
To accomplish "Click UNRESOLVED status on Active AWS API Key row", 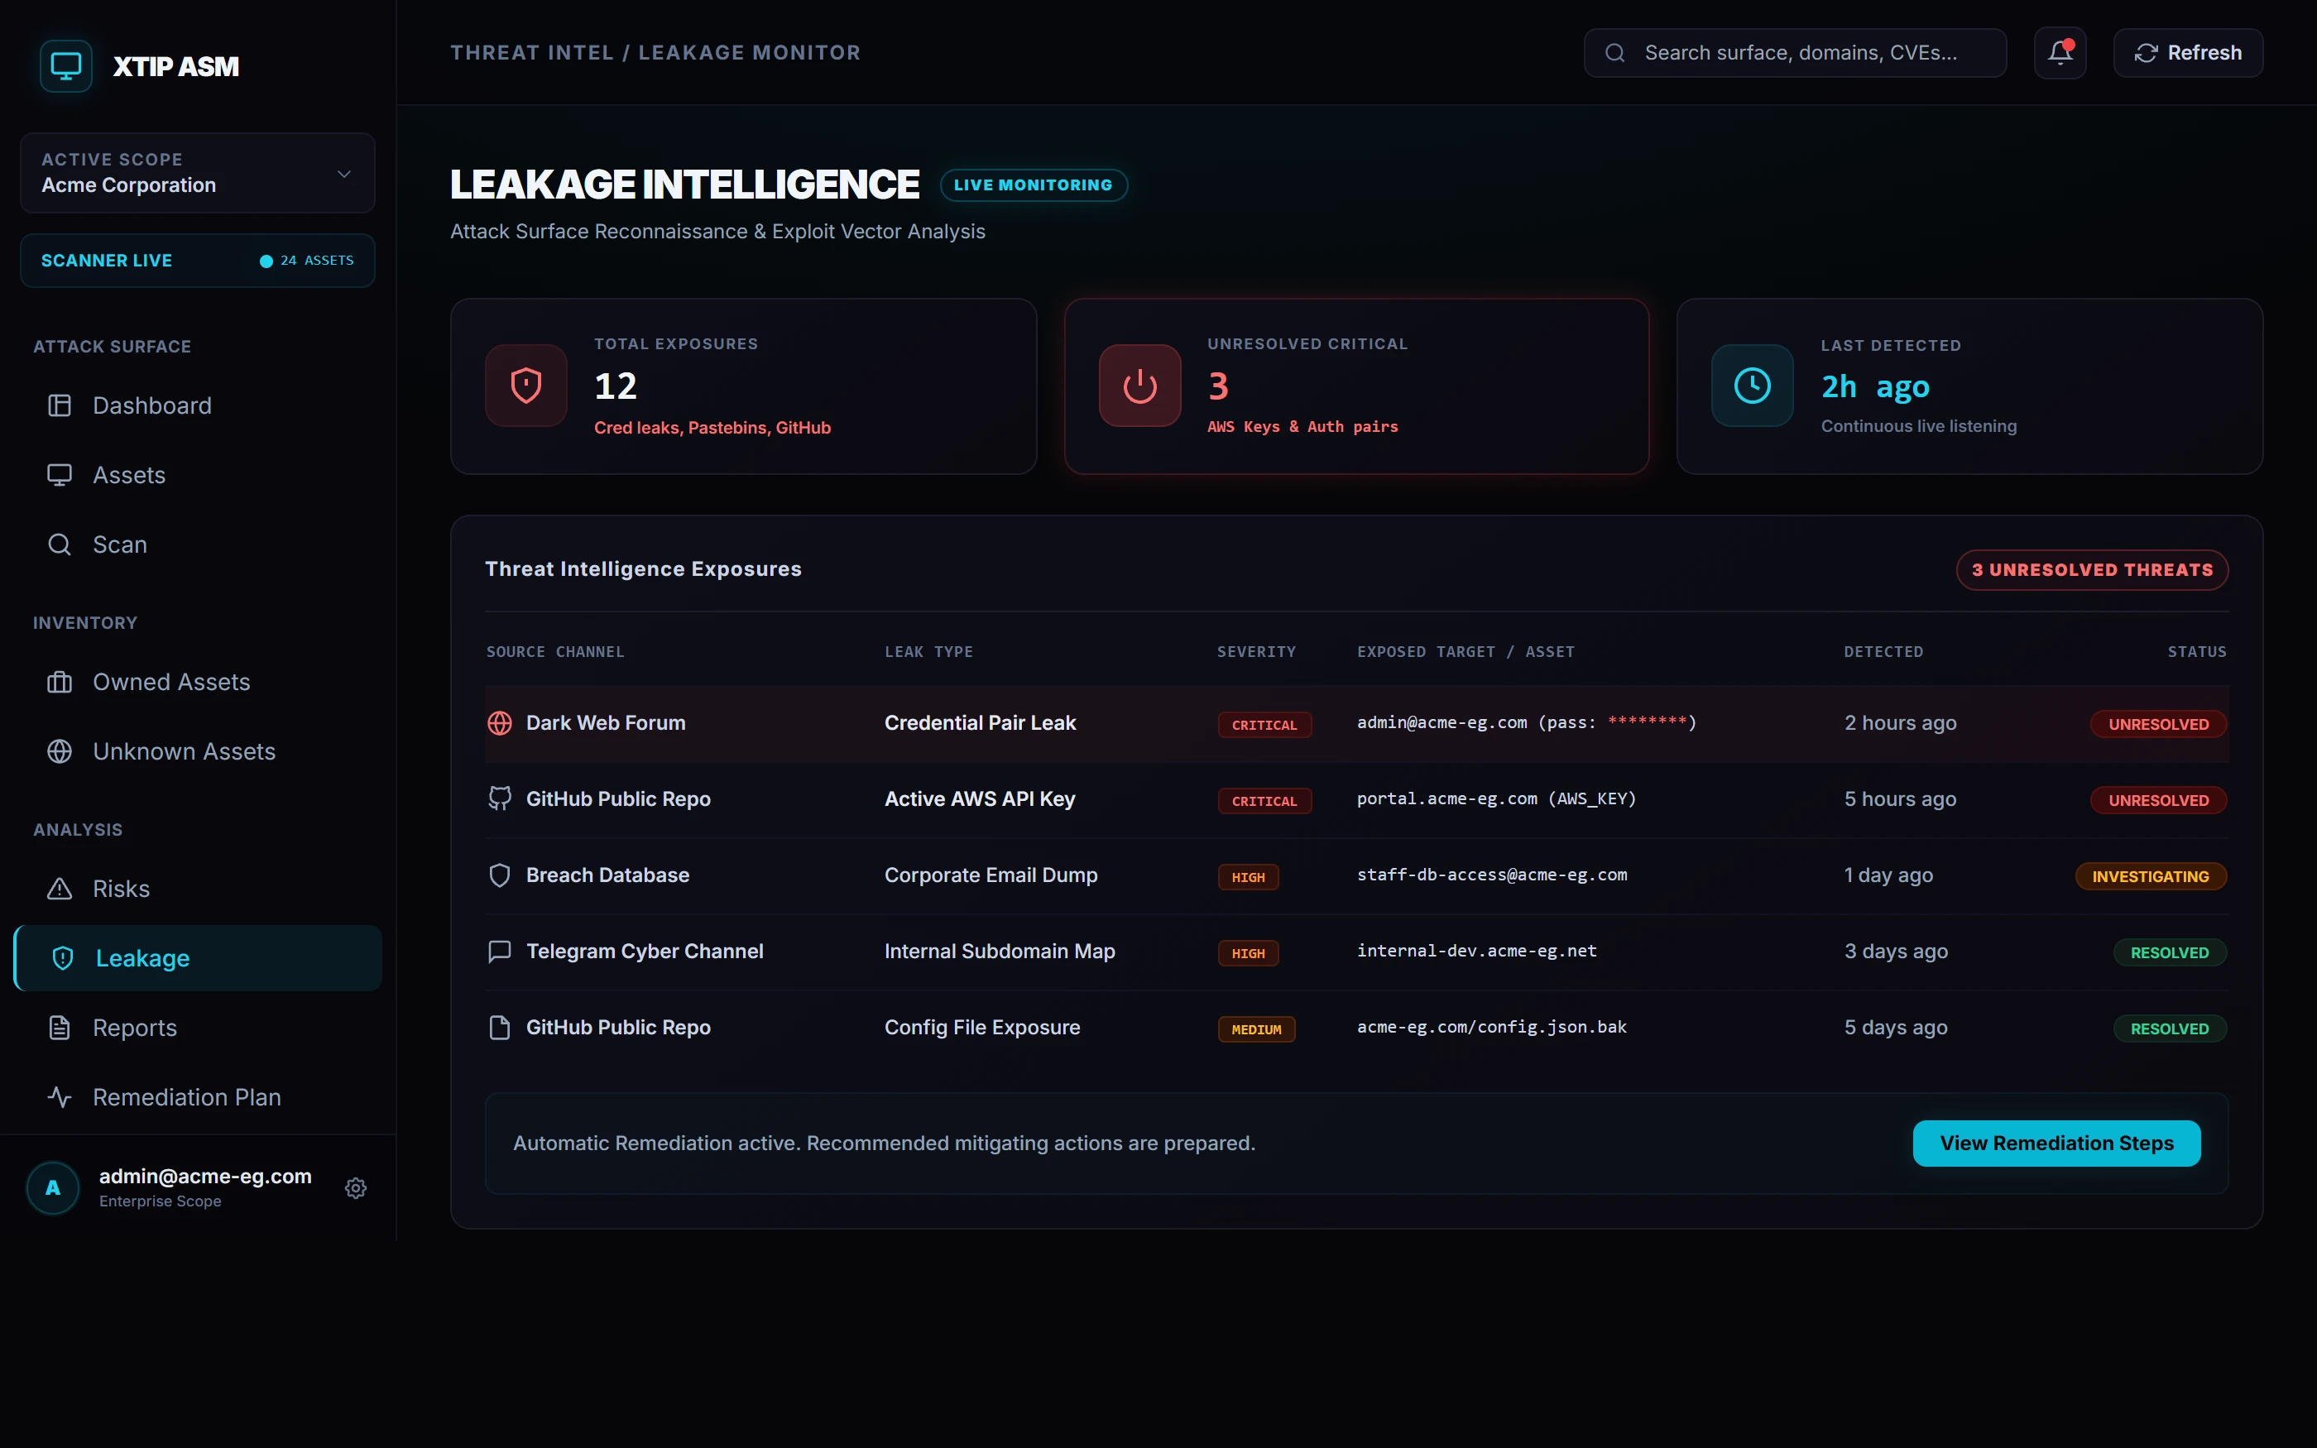I will (x=2158, y=799).
